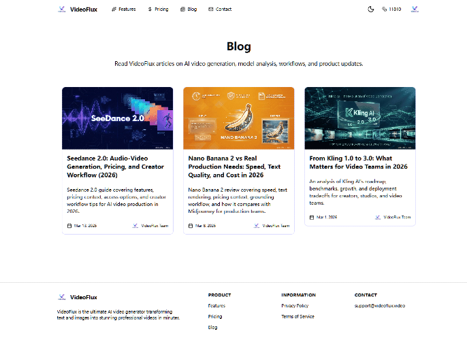Click the credits coin icon beside 11810
The image size is (467, 340).
(384, 10)
